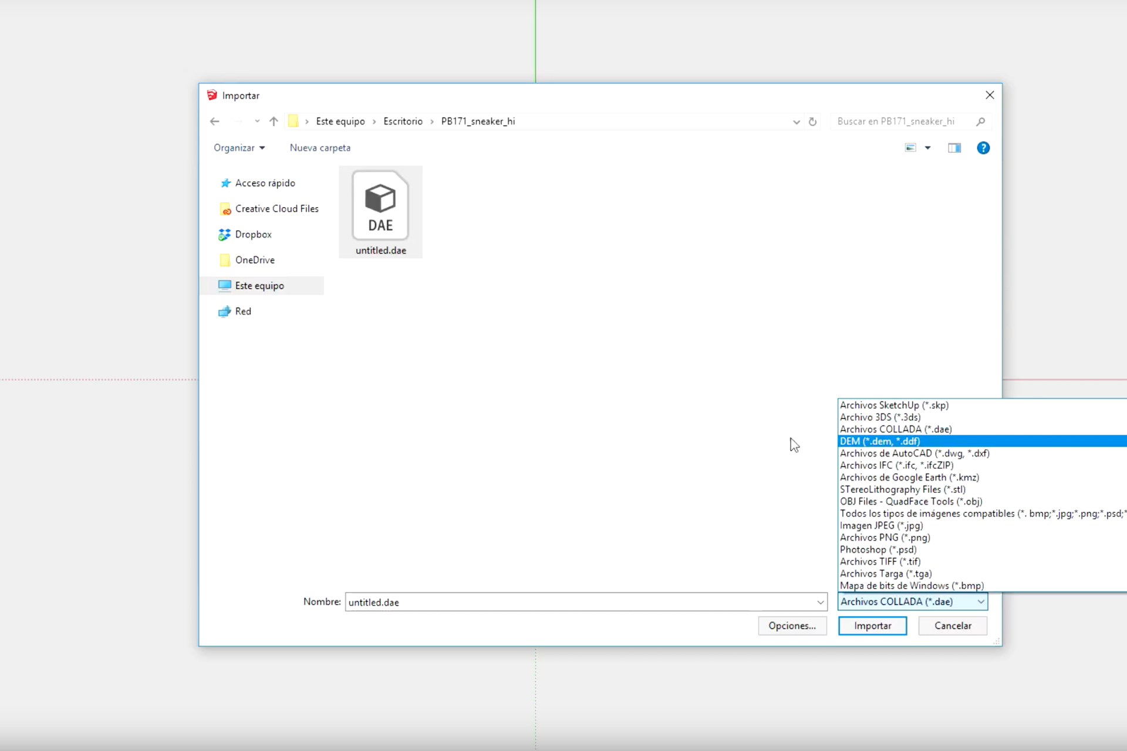Choose Archivos TIFF (*.tif) file type
The image size is (1127, 751).
[x=983, y=561]
